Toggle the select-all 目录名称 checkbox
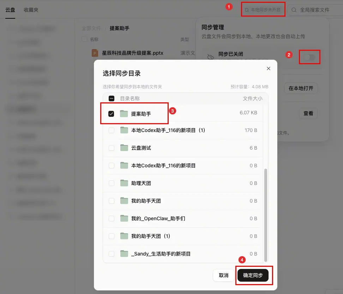 coord(112,98)
